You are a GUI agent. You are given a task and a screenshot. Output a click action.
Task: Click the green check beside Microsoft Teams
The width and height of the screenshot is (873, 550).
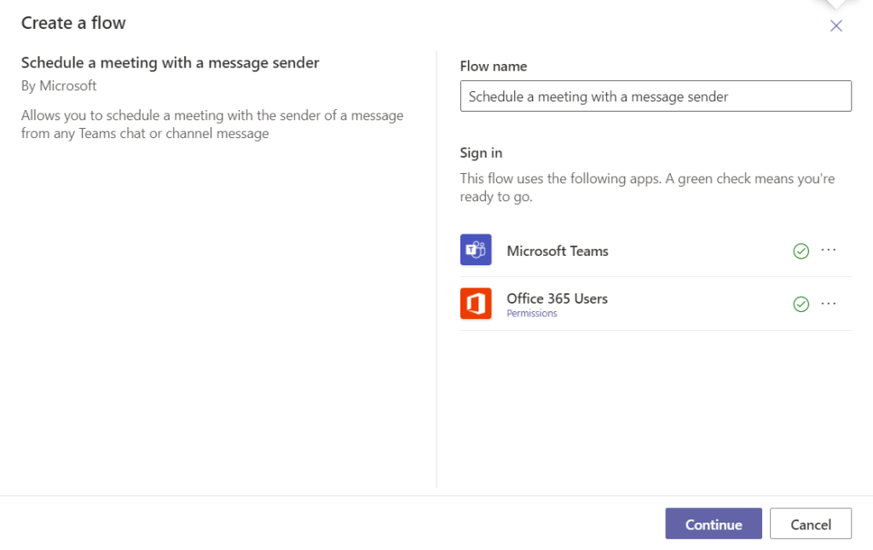point(801,251)
